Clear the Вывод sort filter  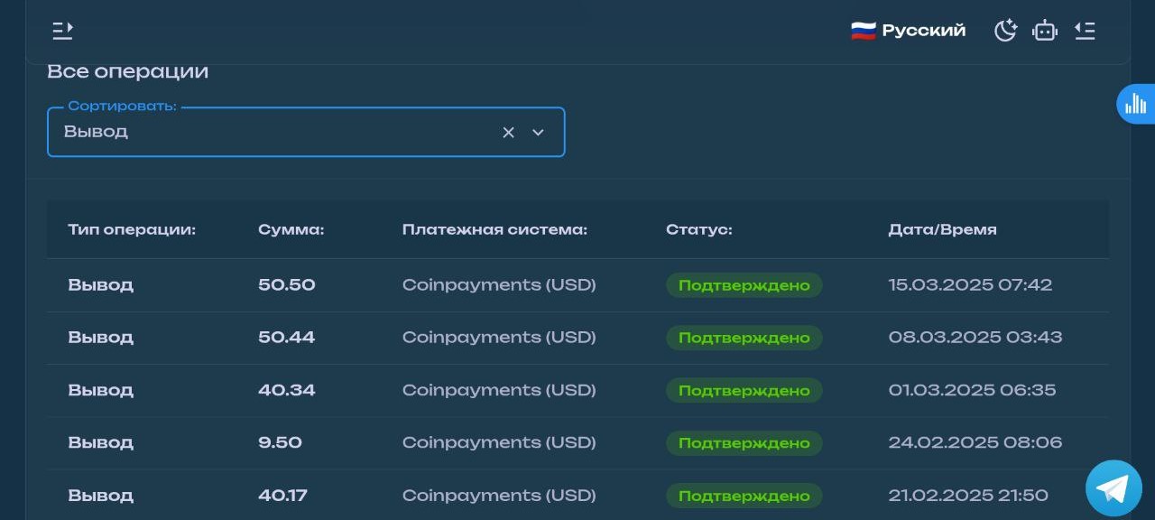508,132
